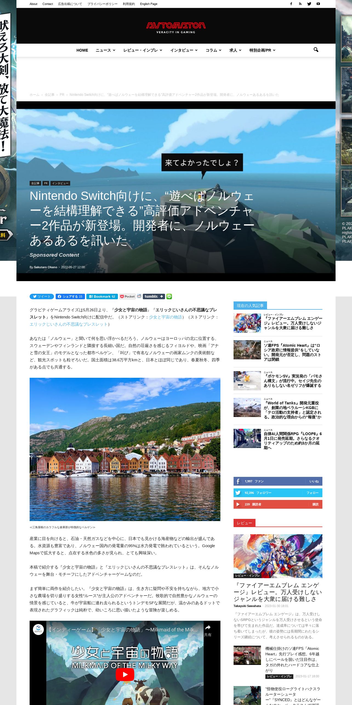The image size is (352, 705).
Task: Expand the コラム menu
Action: click(x=213, y=50)
